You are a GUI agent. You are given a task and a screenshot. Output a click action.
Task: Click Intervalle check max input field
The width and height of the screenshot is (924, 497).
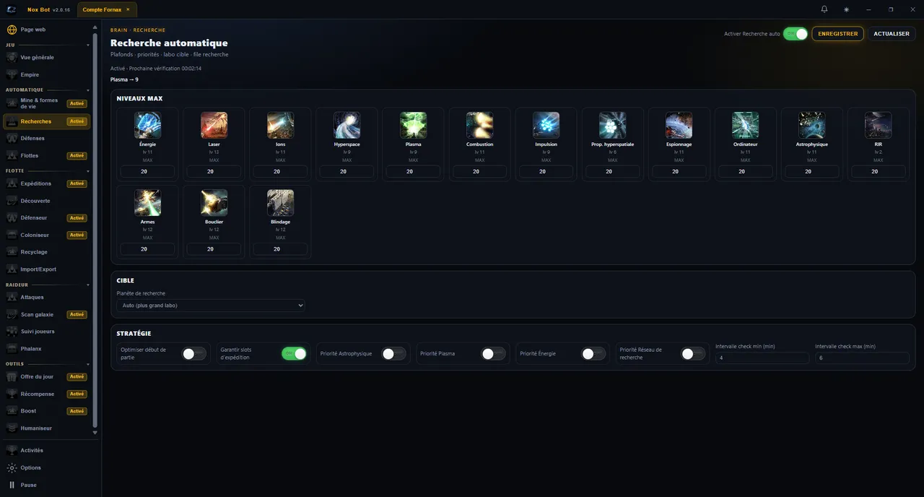coord(862,358)
